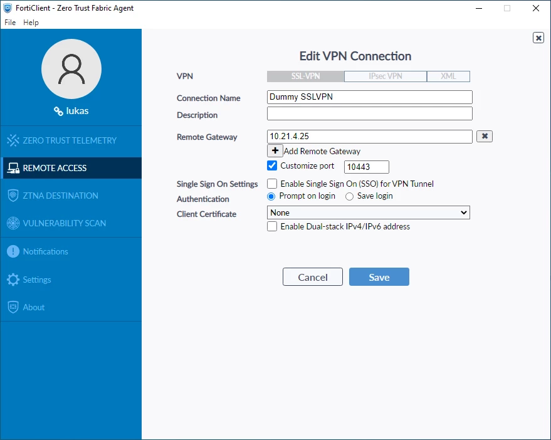
Task: Open Remote Access via its laptop icon
Action: [x=13, y=168]
